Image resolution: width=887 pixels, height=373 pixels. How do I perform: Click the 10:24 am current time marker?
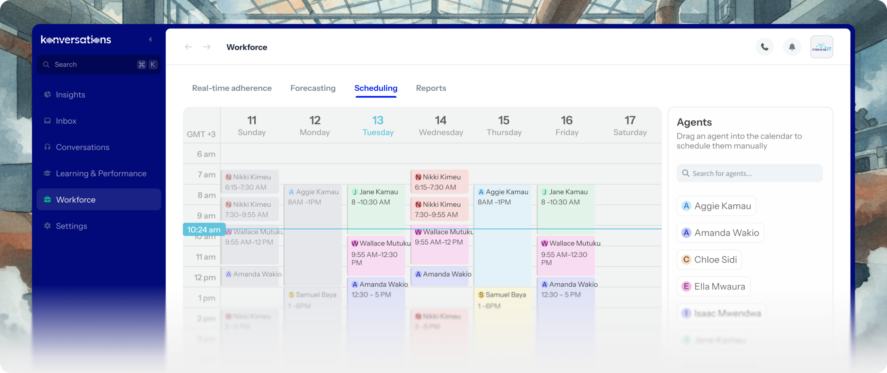[x=204, y=230]
